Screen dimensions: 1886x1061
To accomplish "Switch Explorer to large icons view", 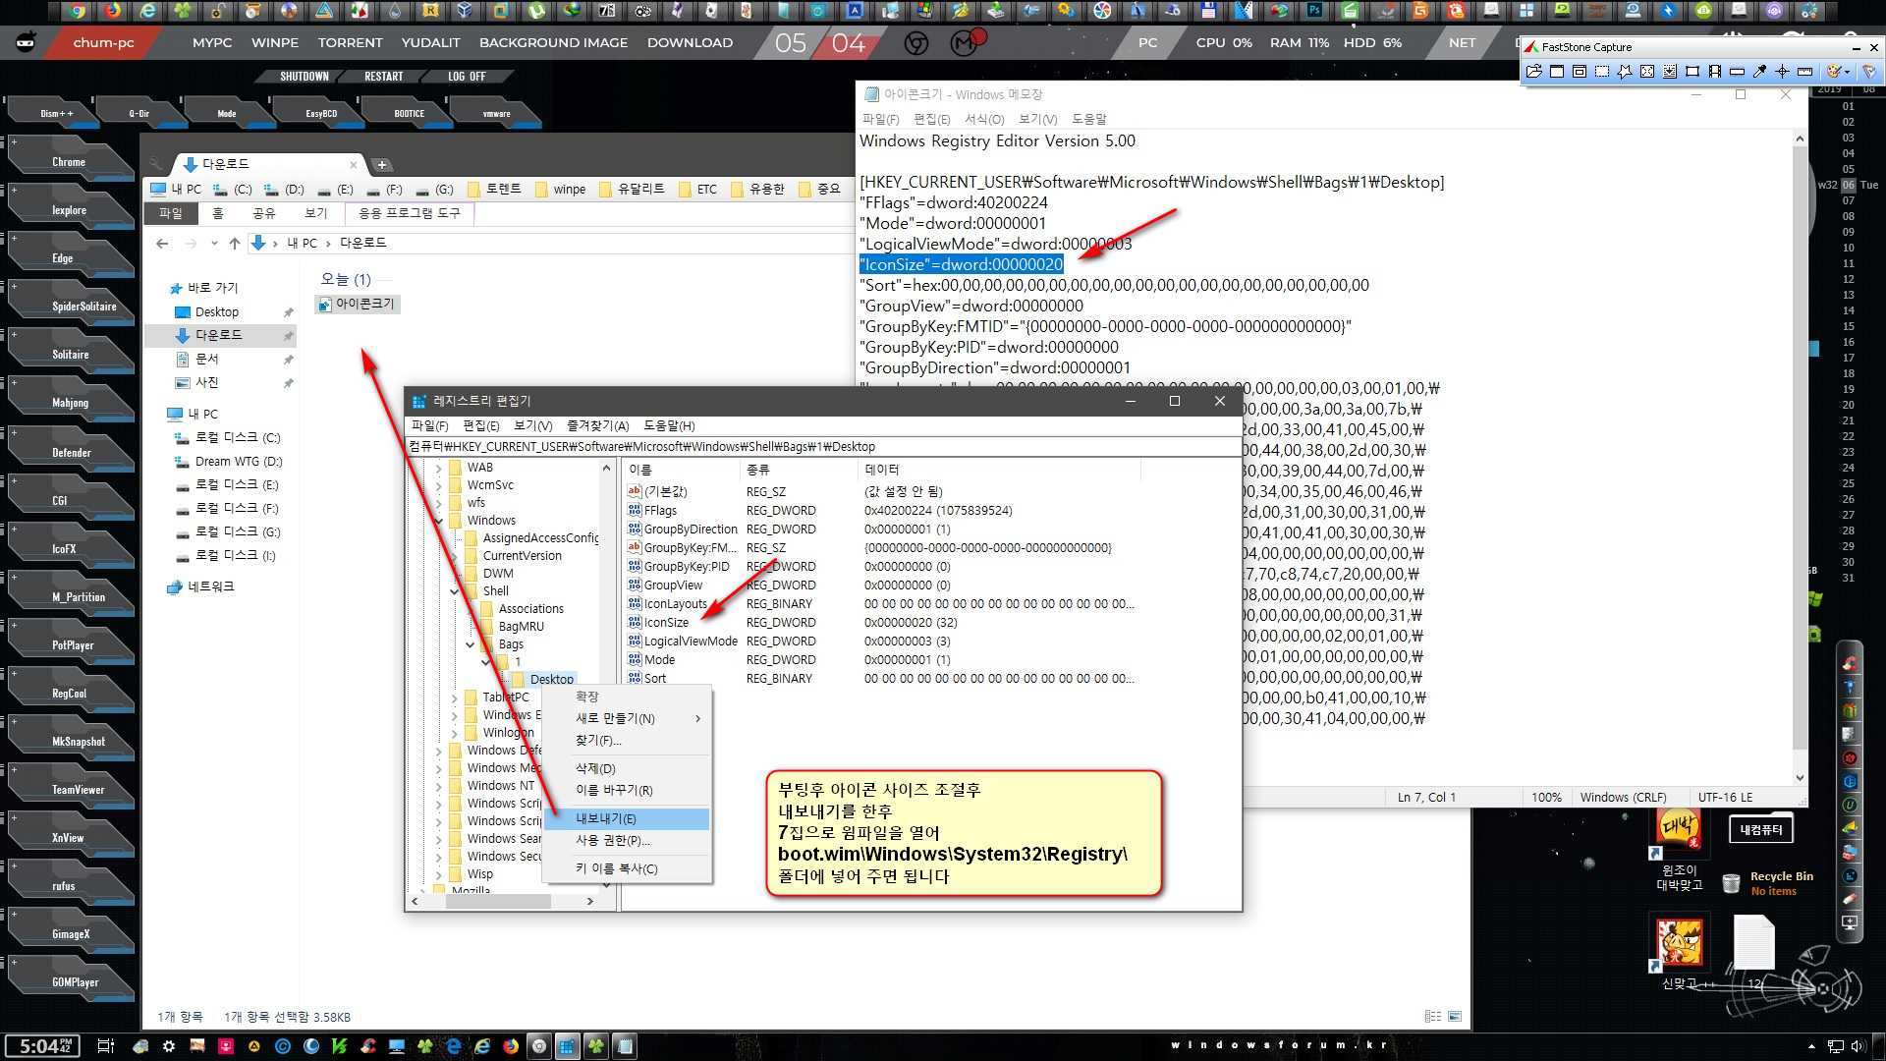I will coord(1455,1017).
